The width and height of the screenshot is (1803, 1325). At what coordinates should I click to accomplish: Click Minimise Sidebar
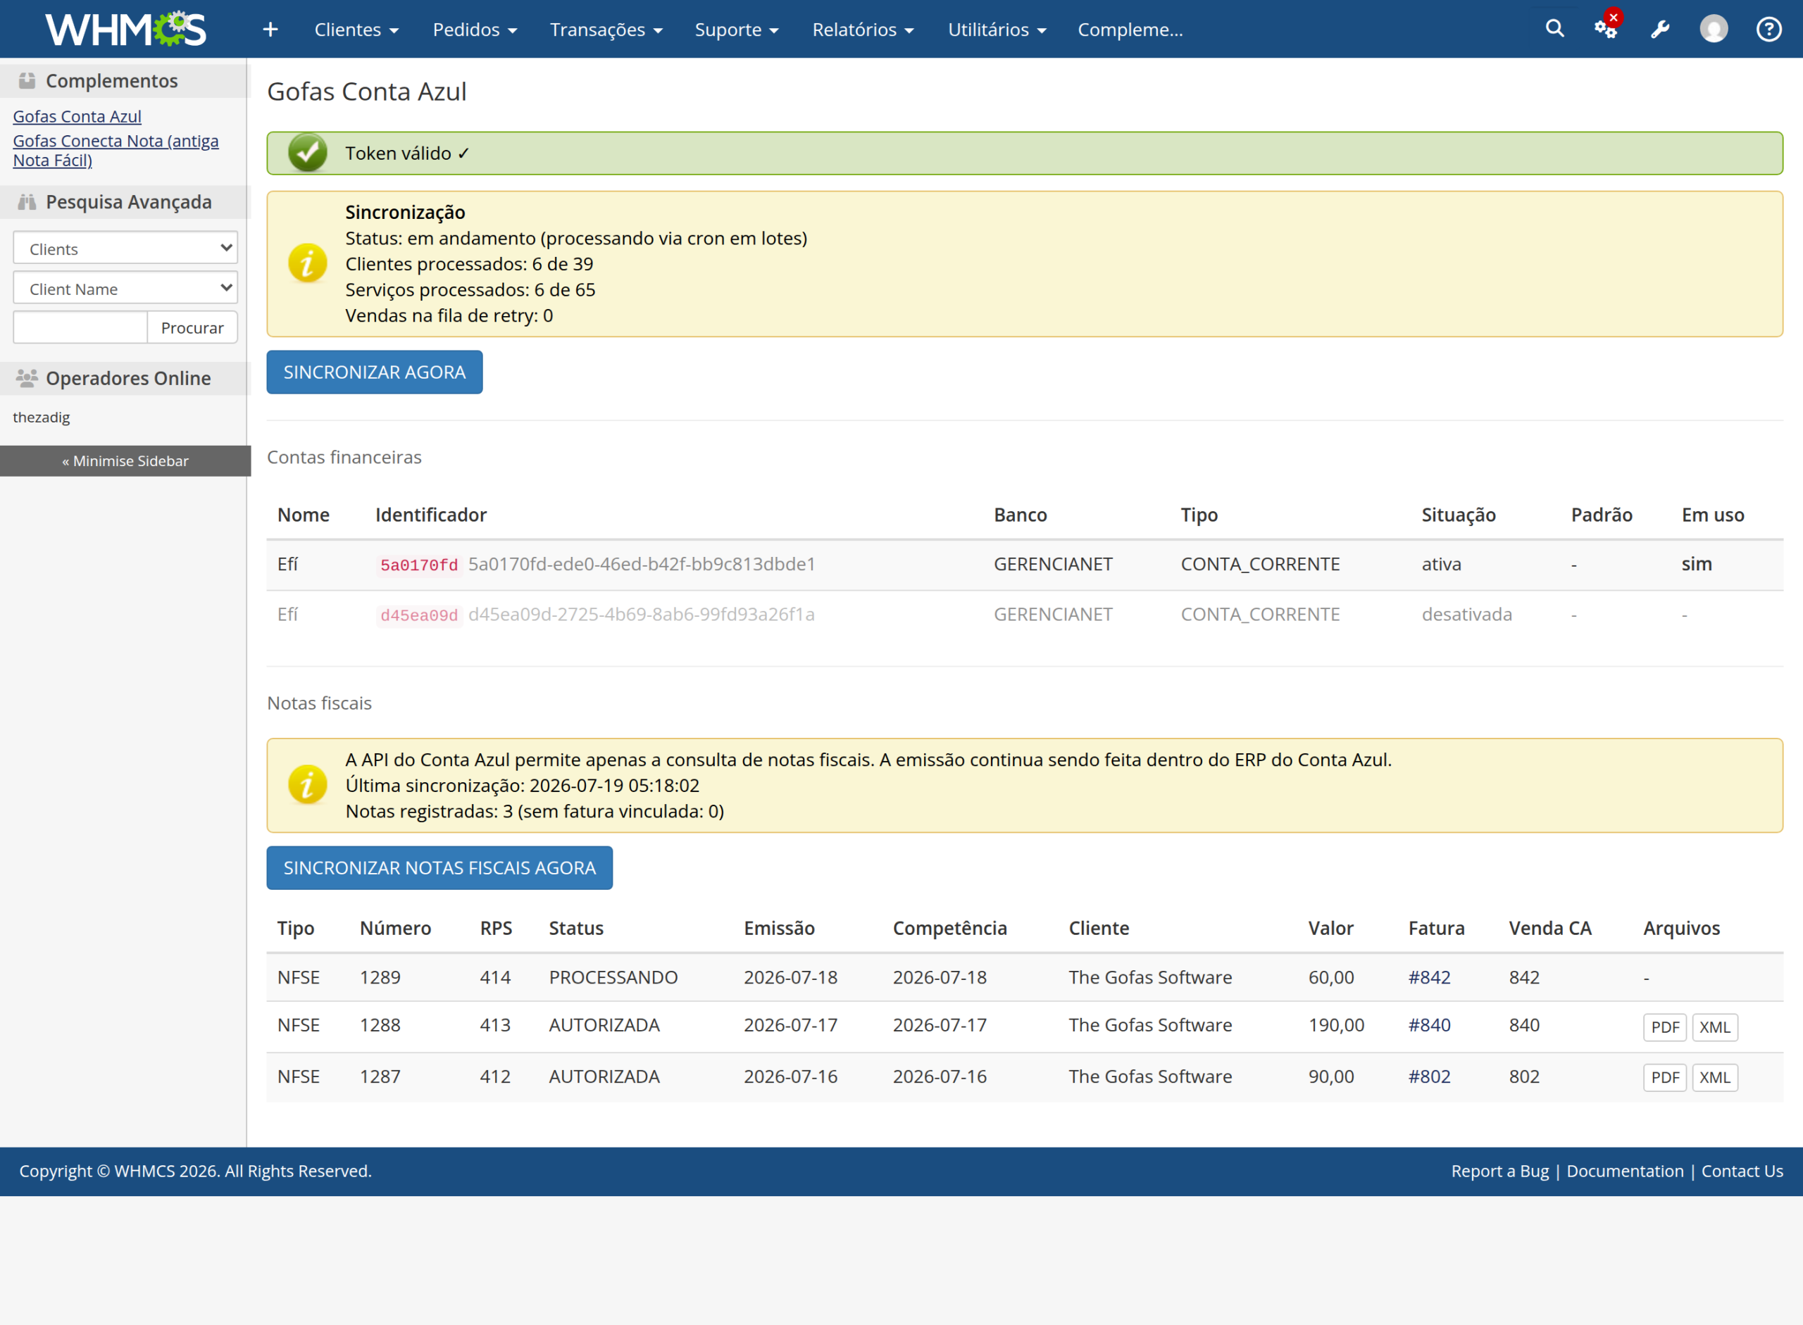125,460
